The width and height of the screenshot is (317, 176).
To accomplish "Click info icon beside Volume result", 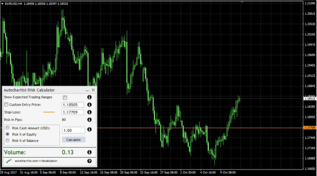I will click(89, 152).
